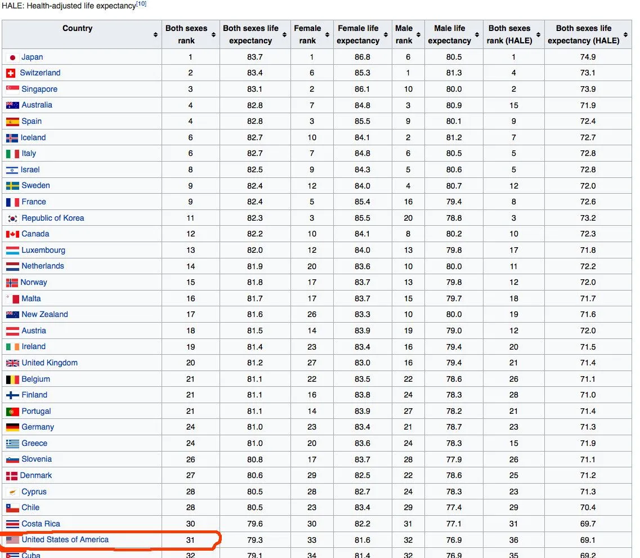The height and width of the screenshot is (558, 640).
Task: Click the Canada flag icon
Action: click(x=12, y=234)
